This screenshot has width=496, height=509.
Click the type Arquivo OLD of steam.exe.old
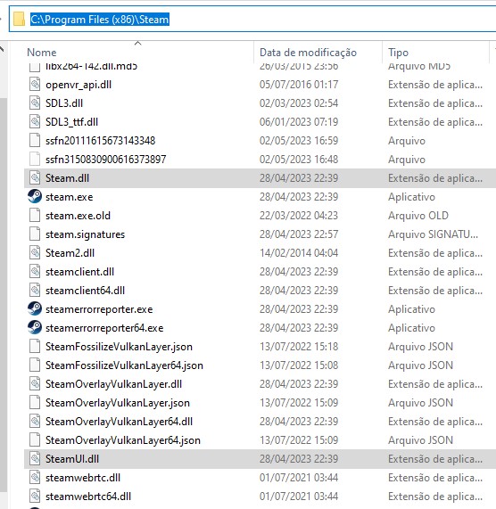pos(418,216)
